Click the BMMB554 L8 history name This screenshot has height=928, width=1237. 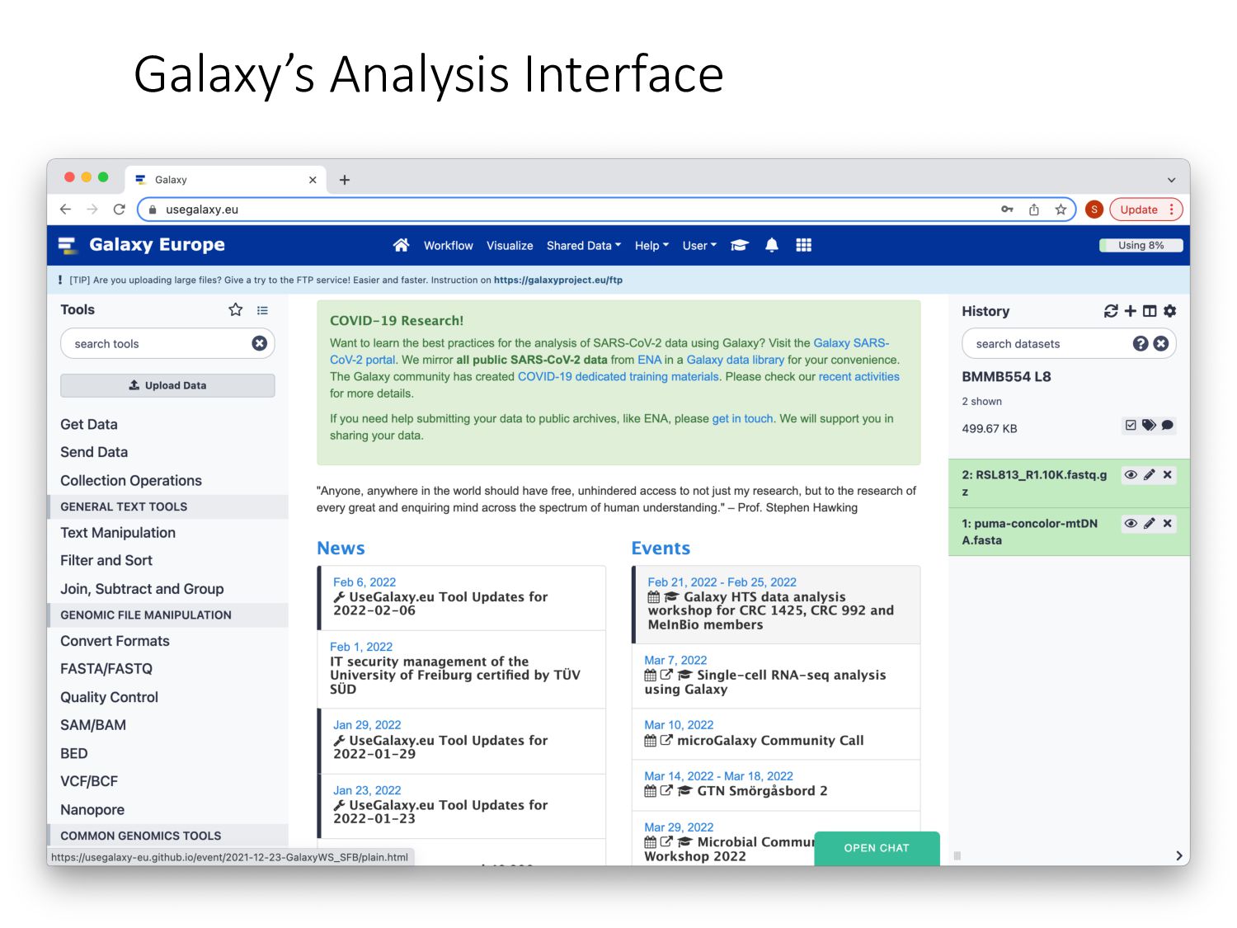click(1006, 376)
